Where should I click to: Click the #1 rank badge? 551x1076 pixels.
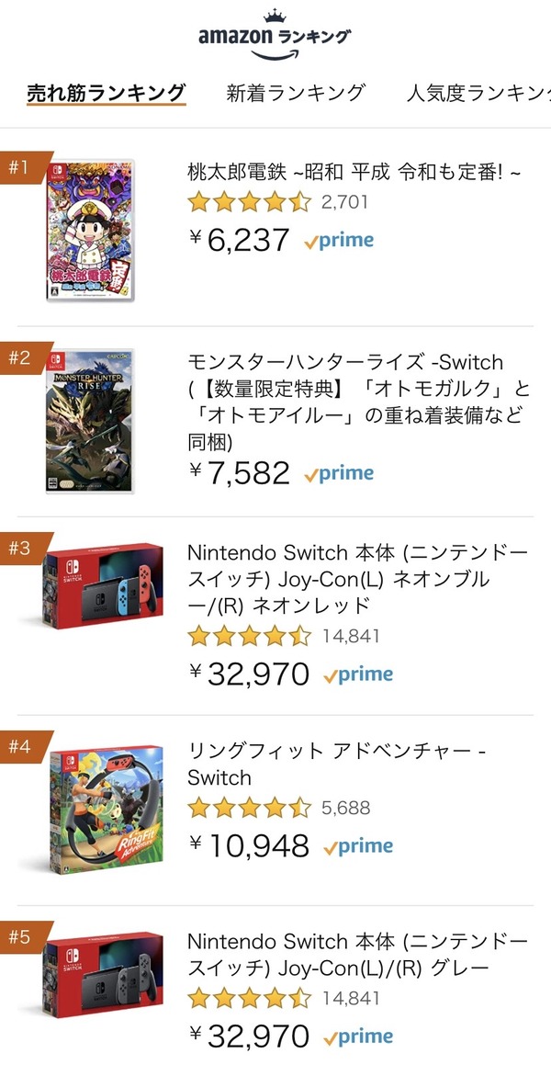tap(18, 168)
